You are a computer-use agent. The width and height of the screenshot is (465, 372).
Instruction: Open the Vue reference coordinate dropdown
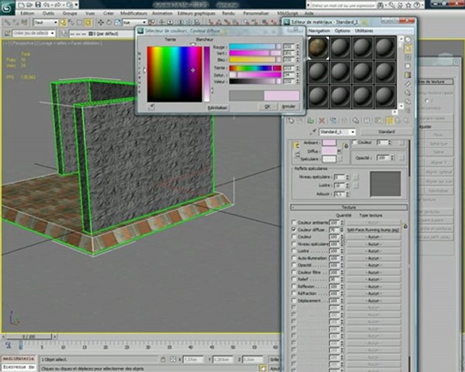(x=145, y=23)
